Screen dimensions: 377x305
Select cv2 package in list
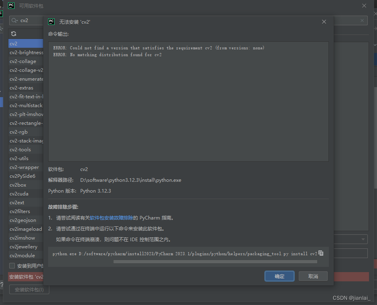[x=26, y=43]
